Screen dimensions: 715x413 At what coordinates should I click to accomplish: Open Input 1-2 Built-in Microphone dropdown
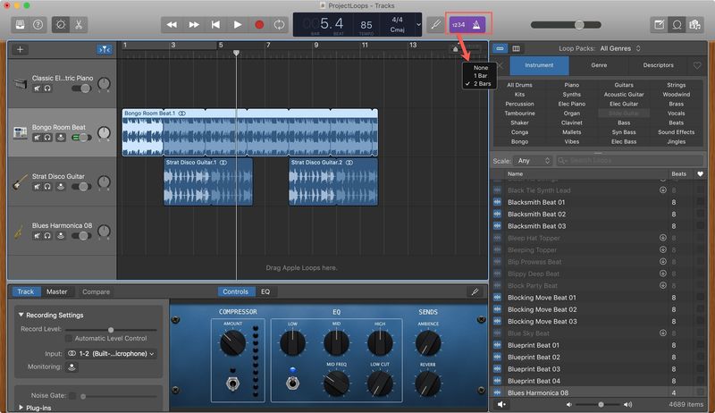coord(111,353)
